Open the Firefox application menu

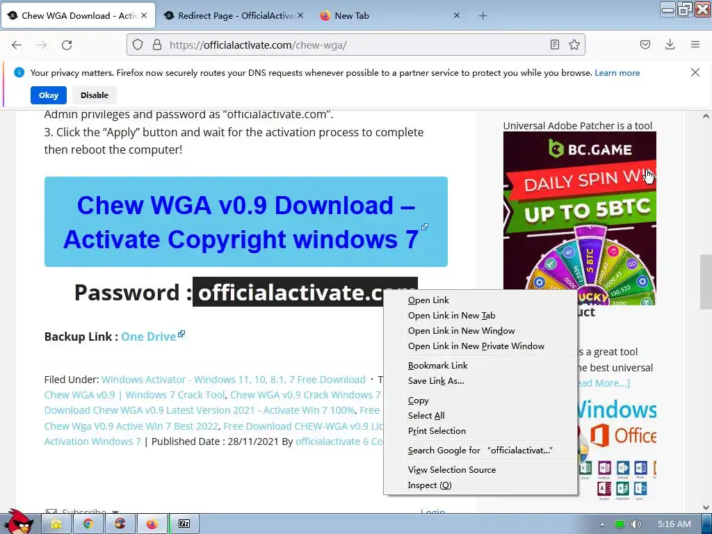[x=695, y=44]
